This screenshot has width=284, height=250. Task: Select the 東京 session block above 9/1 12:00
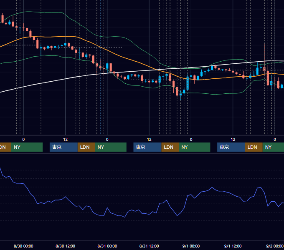231,147
